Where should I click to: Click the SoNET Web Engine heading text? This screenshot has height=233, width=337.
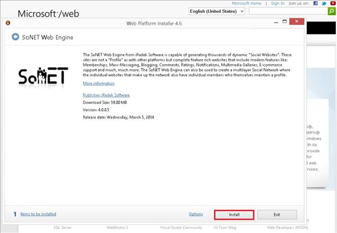tap(48, 38)
